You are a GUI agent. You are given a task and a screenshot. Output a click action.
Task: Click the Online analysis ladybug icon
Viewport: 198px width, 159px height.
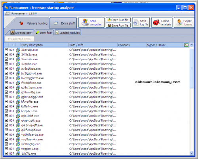(156, 23)
